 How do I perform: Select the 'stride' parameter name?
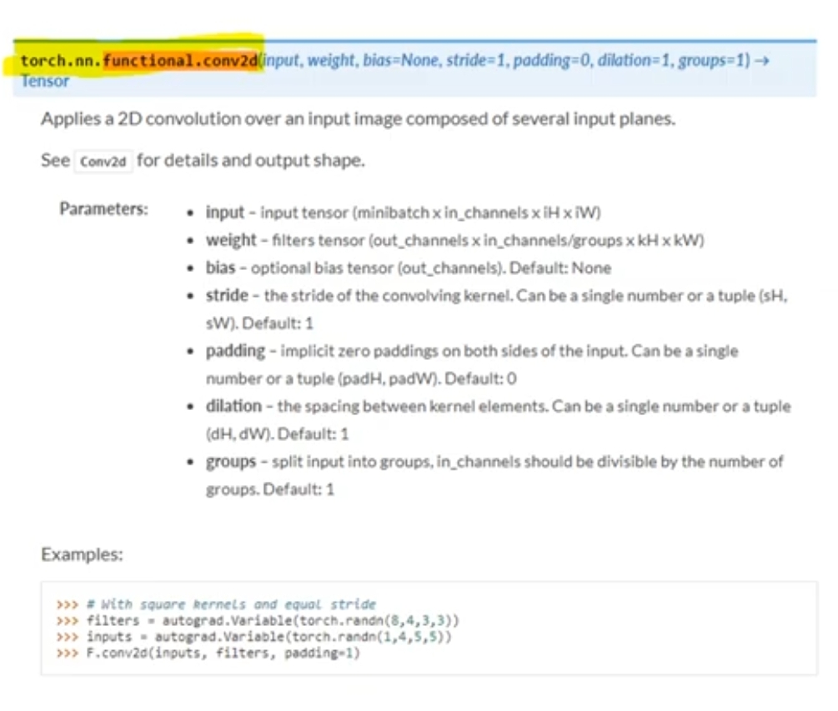click(227, 295)
